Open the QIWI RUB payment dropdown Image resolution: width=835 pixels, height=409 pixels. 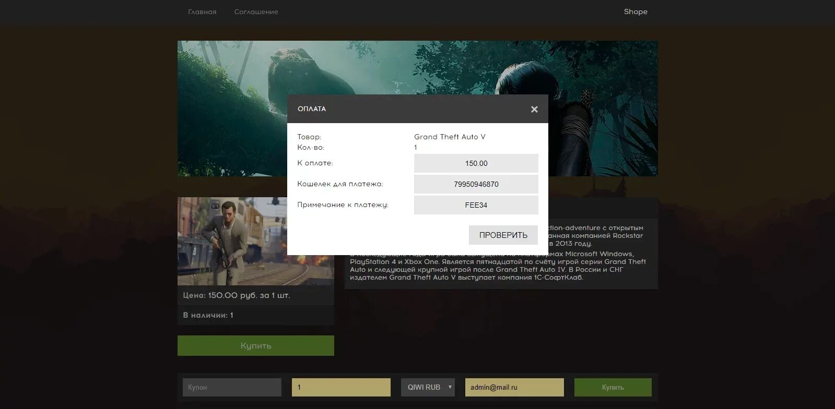click(428, 387)
